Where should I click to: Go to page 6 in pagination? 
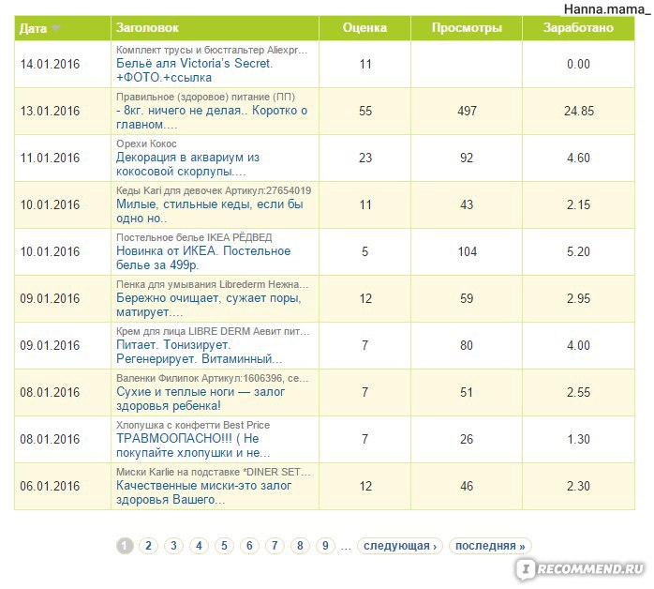click(x=249, y=546)
